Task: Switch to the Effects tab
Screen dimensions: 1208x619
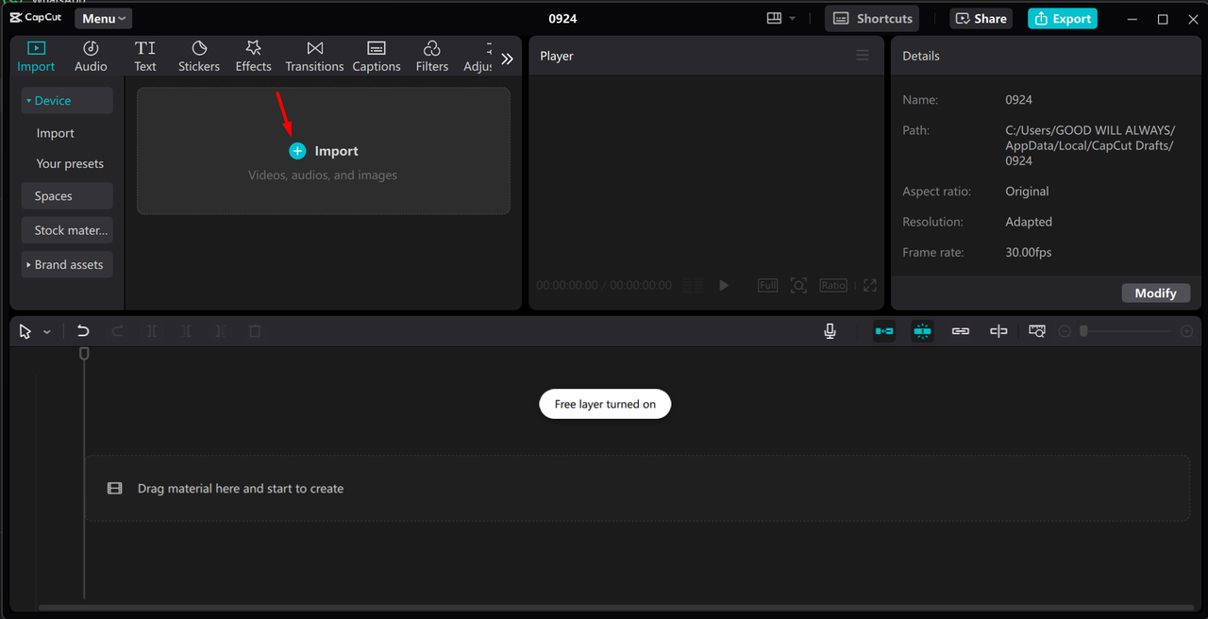Action: point(253,57)
